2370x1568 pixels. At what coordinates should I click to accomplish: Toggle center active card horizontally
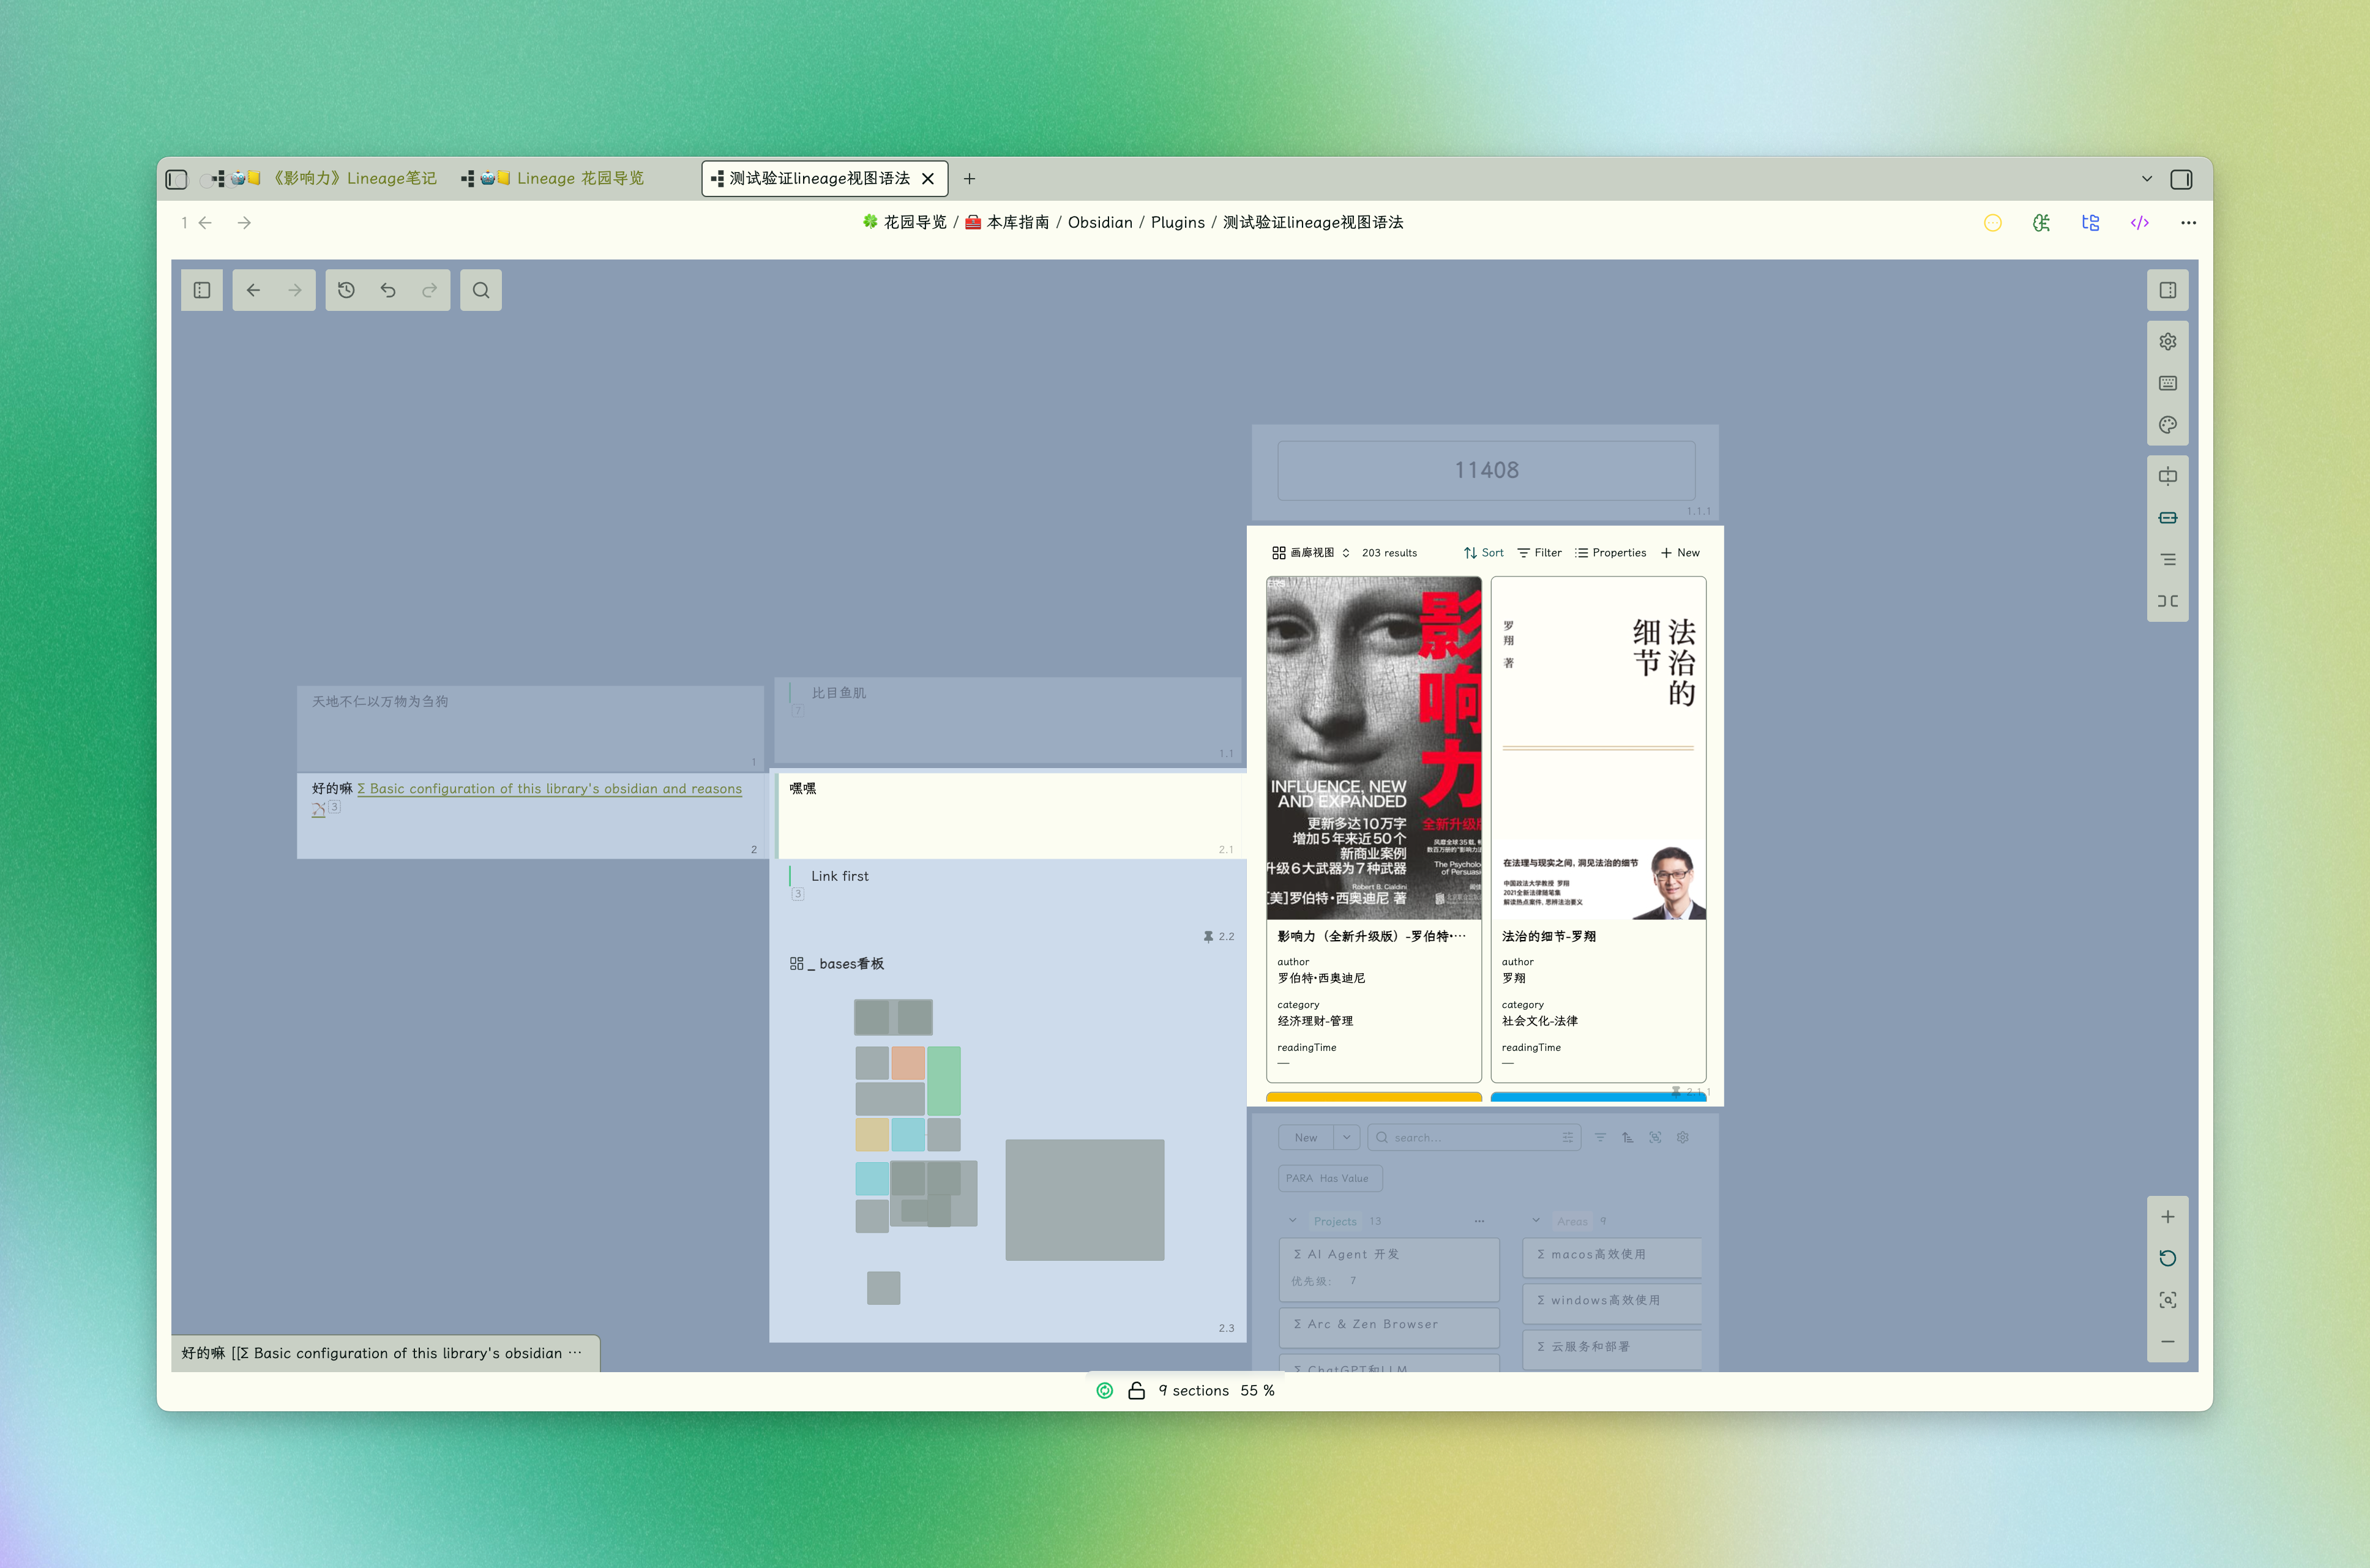coord(2167,476)
